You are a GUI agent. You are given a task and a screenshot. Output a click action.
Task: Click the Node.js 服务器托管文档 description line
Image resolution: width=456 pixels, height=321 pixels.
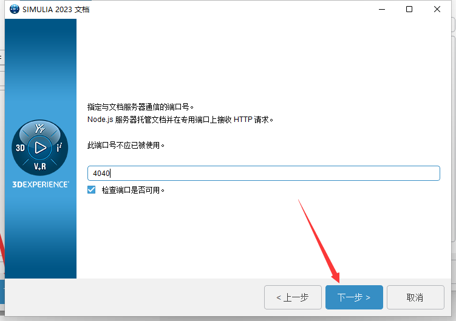point(180,120)
